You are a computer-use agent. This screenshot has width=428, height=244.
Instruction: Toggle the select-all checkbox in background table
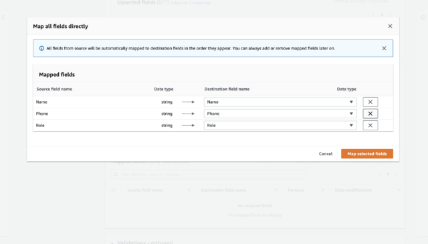coord(113,191)
